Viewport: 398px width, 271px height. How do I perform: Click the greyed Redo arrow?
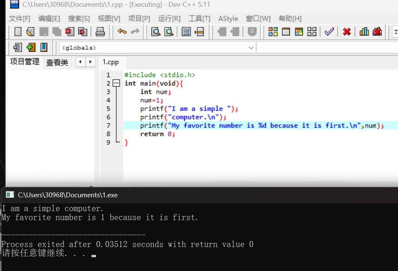click(135, 32)
